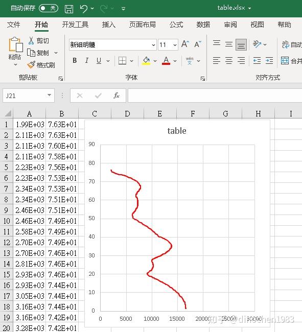302x332 pixels.
Task: Switch to the 视图 tab
Action: pos(258,25)
